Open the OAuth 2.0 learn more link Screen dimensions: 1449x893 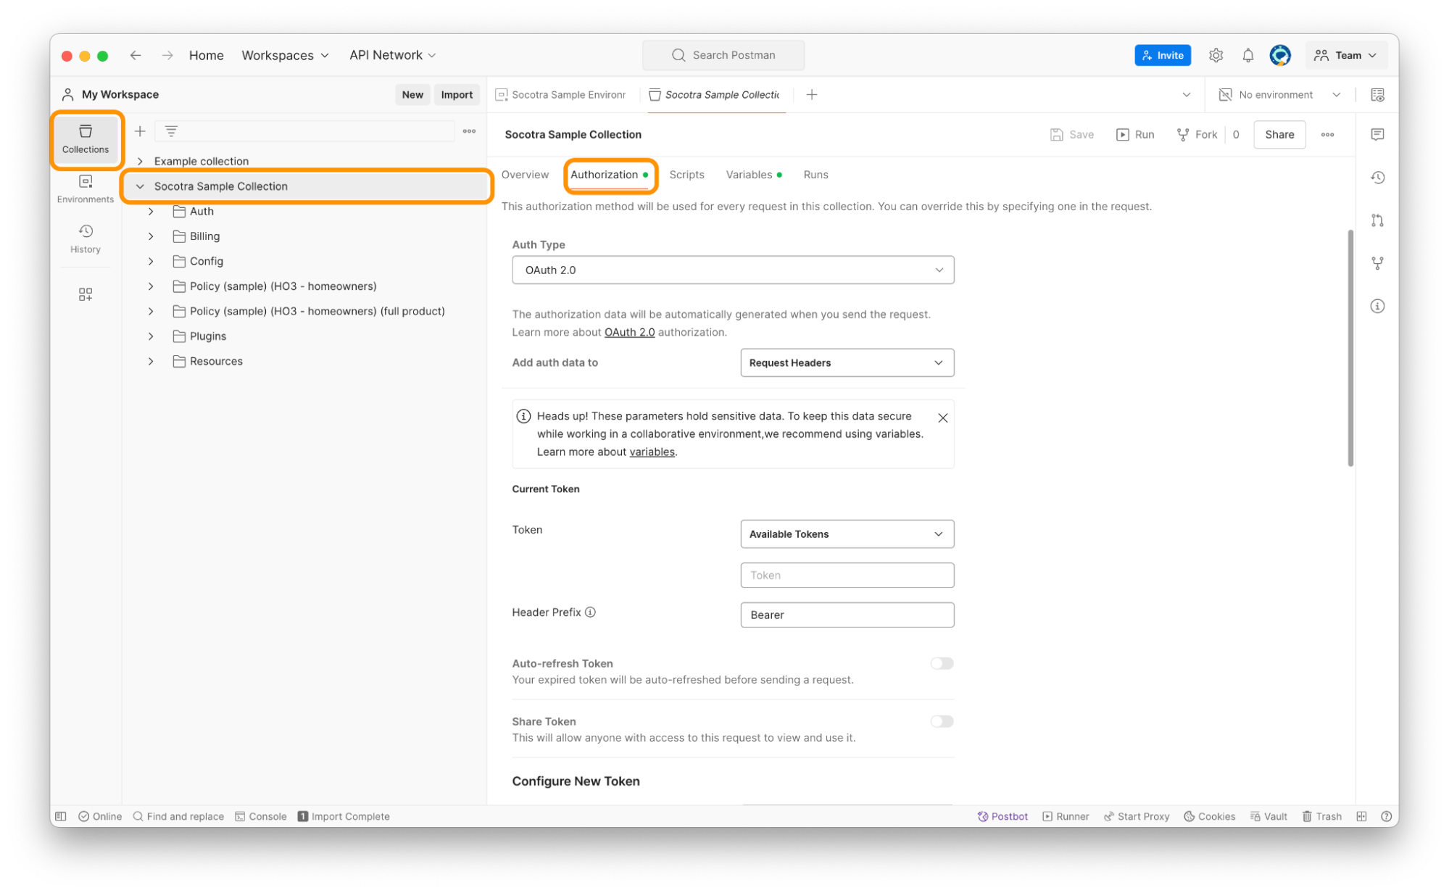(x=629, y=332)
